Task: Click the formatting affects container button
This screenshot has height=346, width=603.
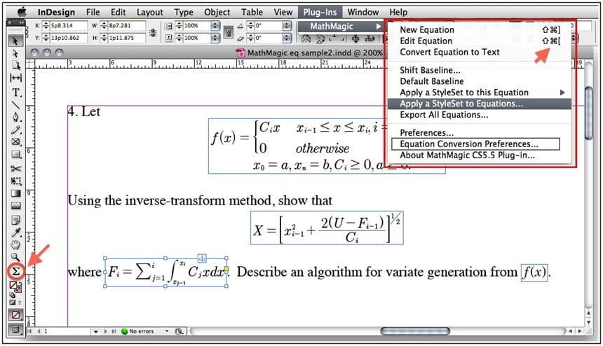Action: coord(13,303)
